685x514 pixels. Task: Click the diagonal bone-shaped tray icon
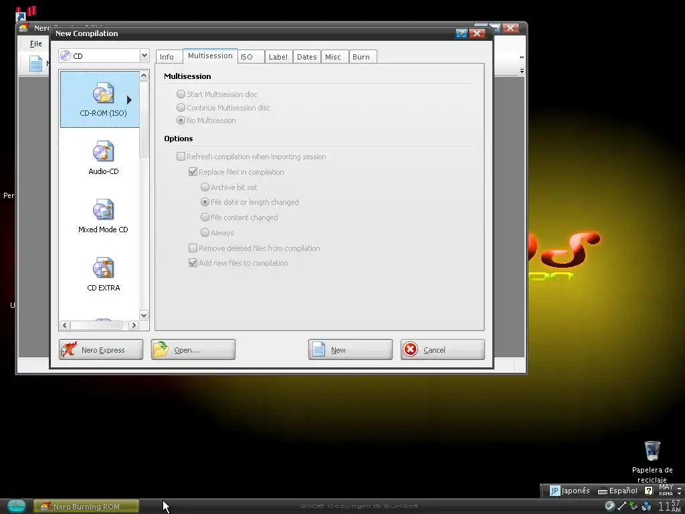click(x=621, y=506)
